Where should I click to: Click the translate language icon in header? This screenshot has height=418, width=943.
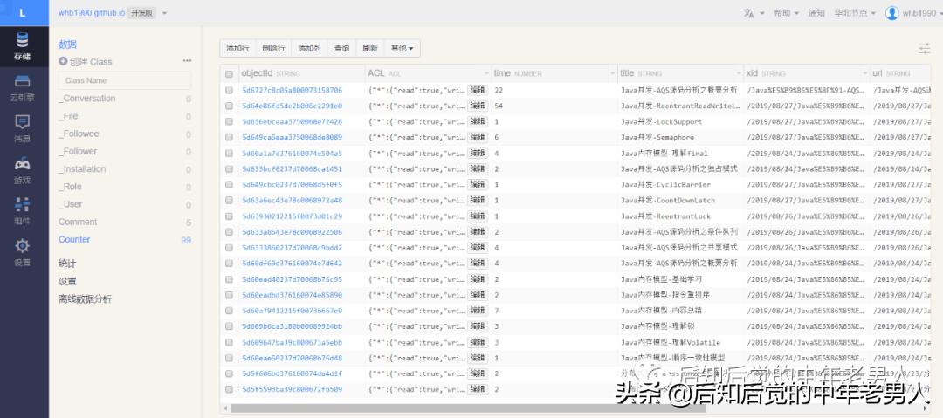pyautogui.click(x=749, y=13)
